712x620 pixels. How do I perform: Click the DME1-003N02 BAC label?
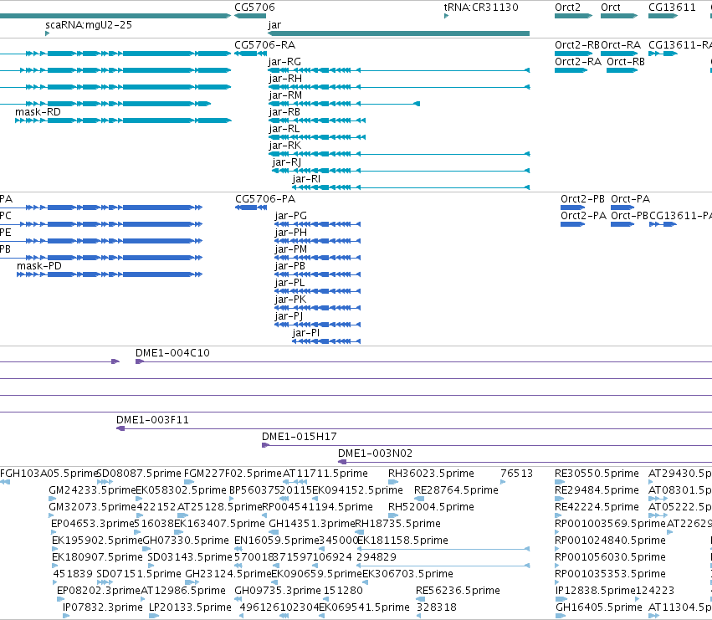[x=375, y=453]
